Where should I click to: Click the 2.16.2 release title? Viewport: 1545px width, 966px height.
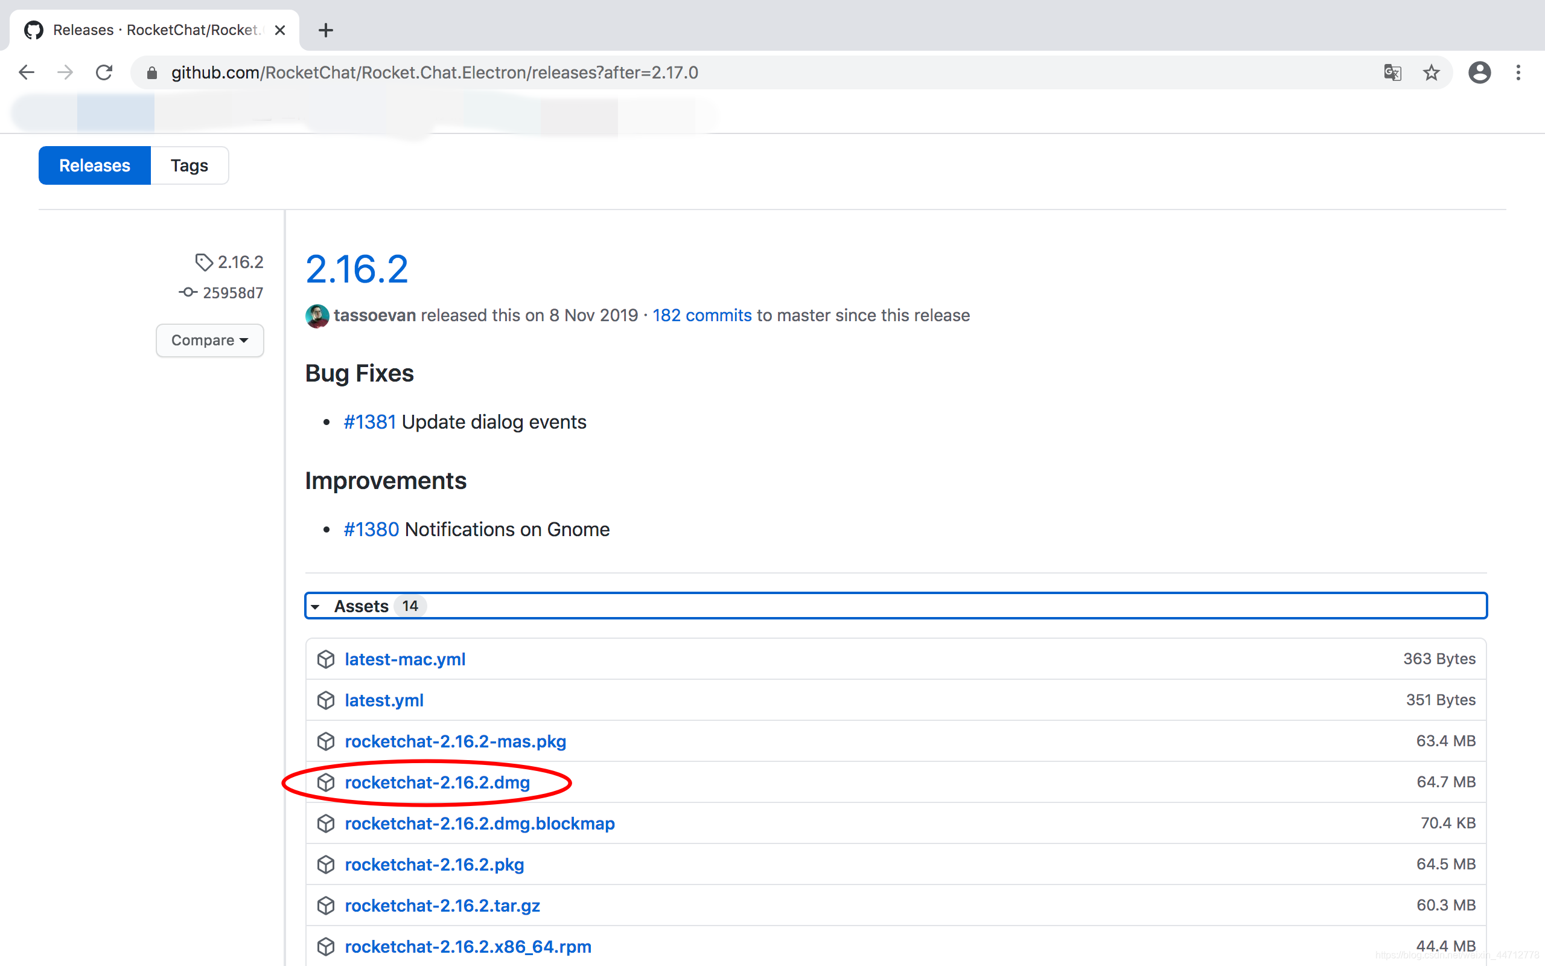point(356,269)
